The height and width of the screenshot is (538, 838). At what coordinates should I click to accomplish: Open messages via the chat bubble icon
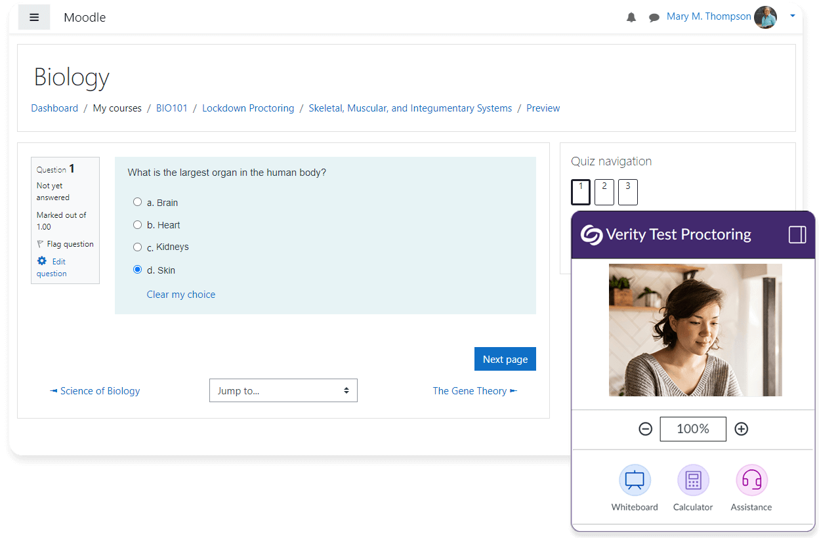tap(654, 17)
